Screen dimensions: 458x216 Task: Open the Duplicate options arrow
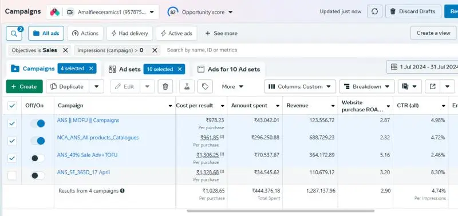[96, 87]
